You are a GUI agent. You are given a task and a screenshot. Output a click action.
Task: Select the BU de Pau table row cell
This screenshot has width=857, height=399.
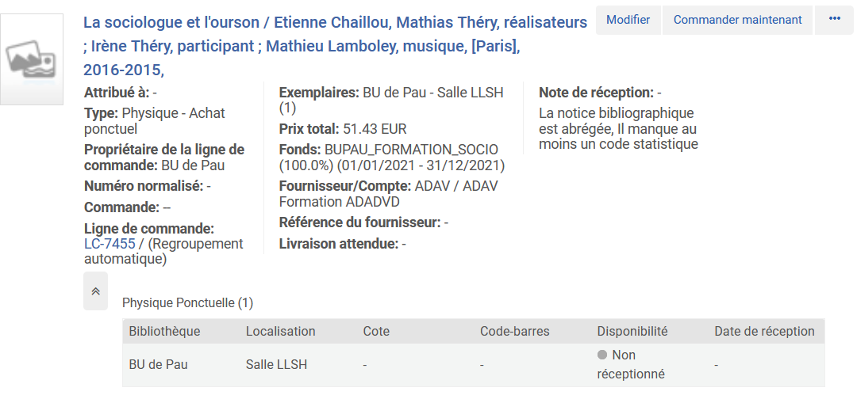coord(158,365)
